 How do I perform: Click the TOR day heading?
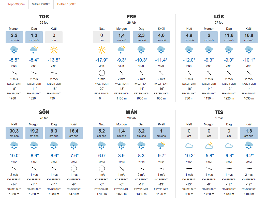[44, 17]
